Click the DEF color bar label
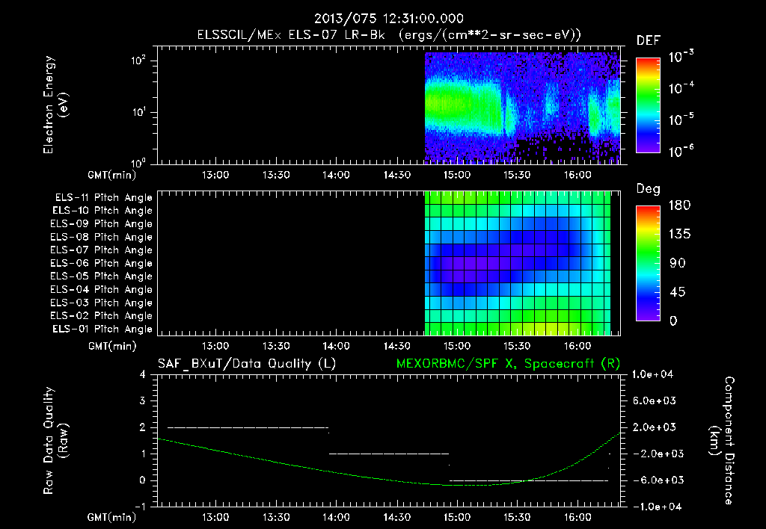This screenshot has height=529, width=766. (x=648, y=41)
